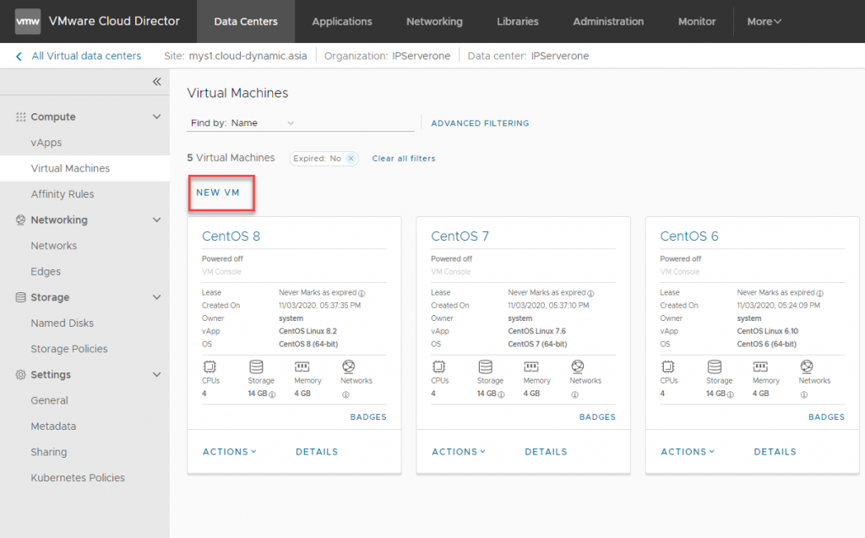Click the Compute grid icon
Viewport: 865px width, 538px height.
point(21,117)
